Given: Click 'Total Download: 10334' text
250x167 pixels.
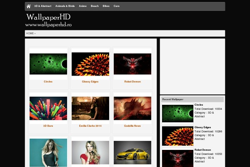Looking at the screenshot, I should [x=208, y=109].
